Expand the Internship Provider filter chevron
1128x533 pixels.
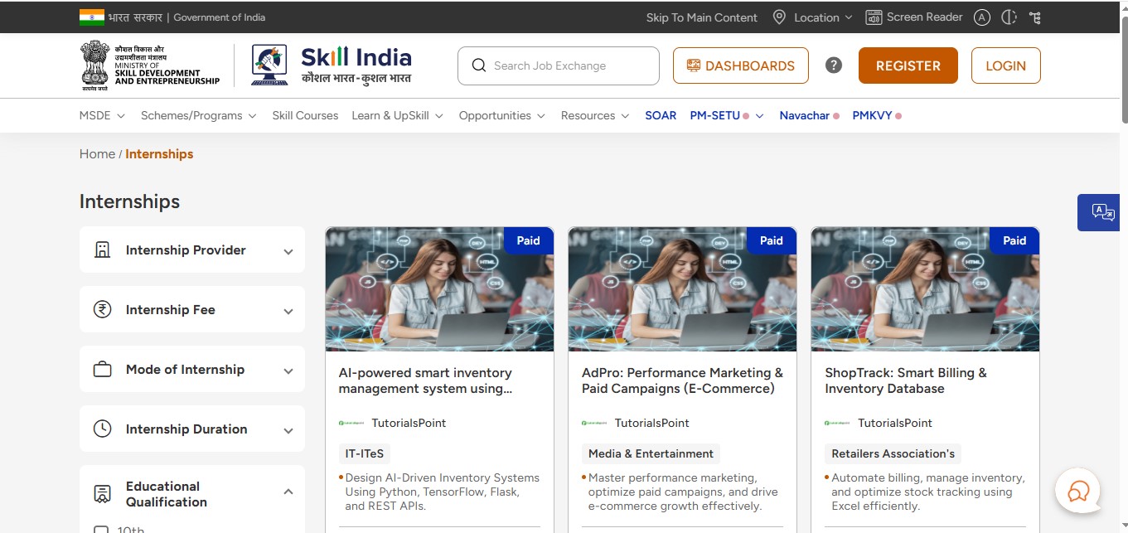[x=288, y=251]
